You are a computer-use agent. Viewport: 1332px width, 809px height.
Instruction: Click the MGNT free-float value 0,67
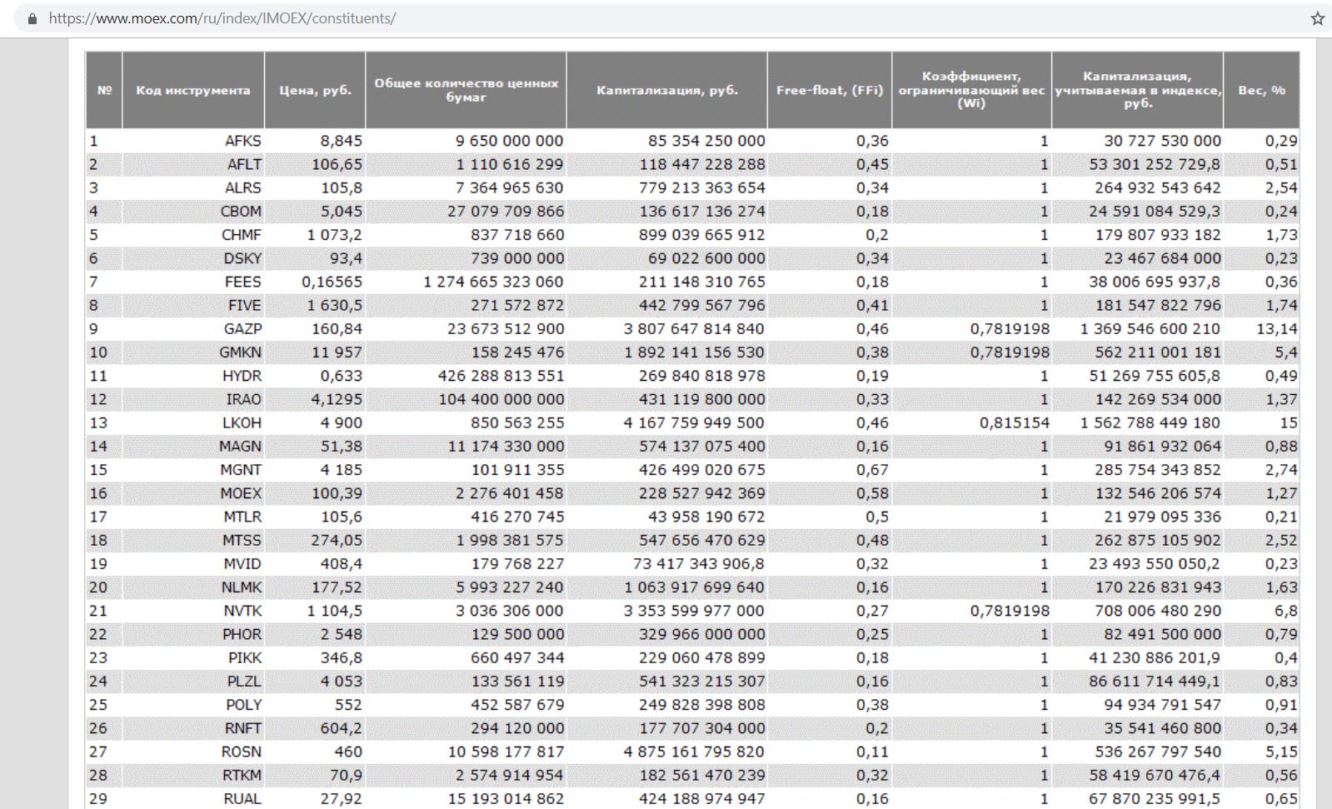coord(871,470)
